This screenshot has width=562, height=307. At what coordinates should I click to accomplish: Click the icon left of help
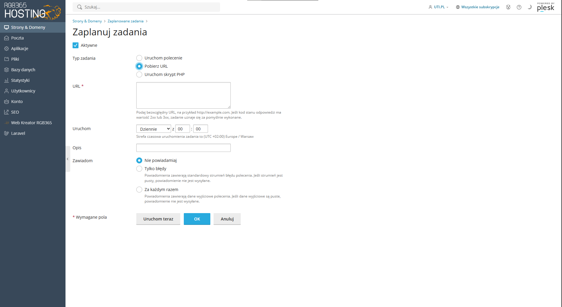pos(508,7)
